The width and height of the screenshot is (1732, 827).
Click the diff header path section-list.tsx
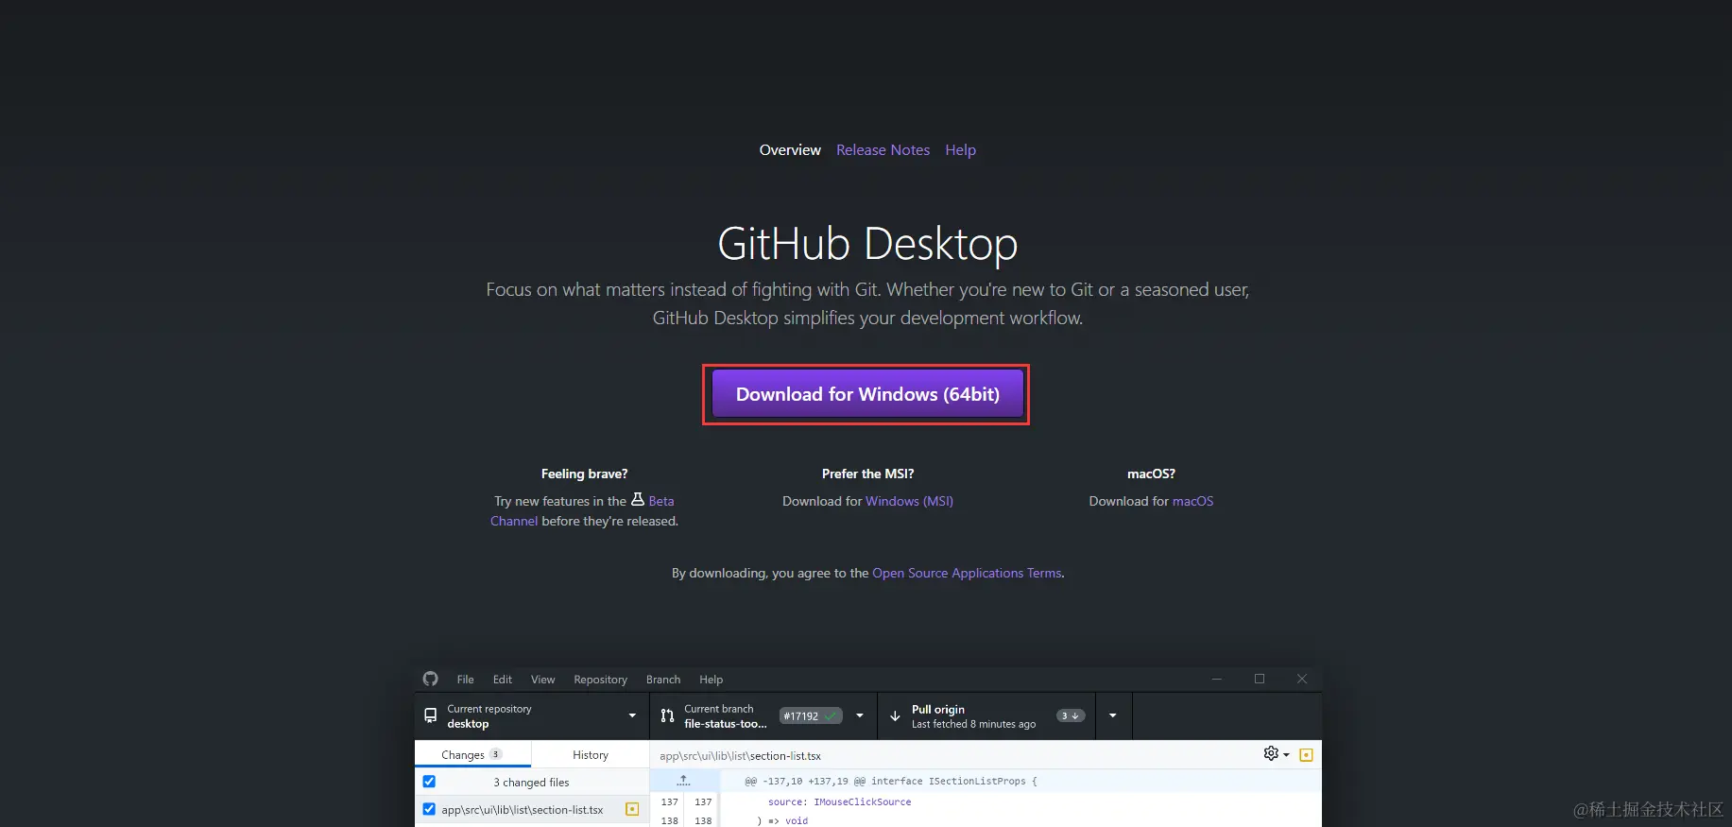pyautogui.click(x=740, y=755)
